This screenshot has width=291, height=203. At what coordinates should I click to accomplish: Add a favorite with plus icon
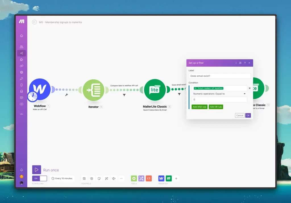pyautogui.click(x=176, y=179)
